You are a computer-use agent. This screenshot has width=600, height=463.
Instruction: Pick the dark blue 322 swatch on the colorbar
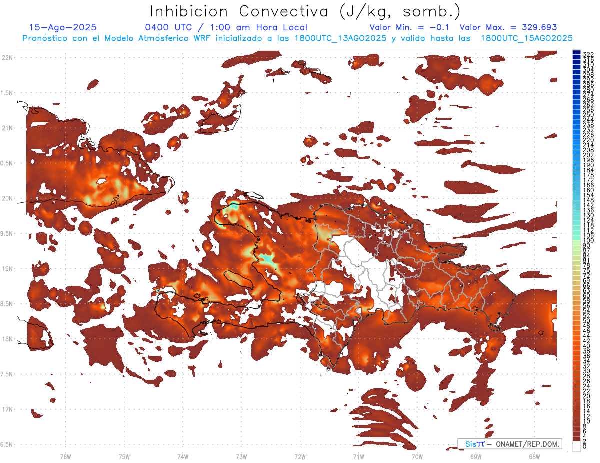[x=576, y=52]
